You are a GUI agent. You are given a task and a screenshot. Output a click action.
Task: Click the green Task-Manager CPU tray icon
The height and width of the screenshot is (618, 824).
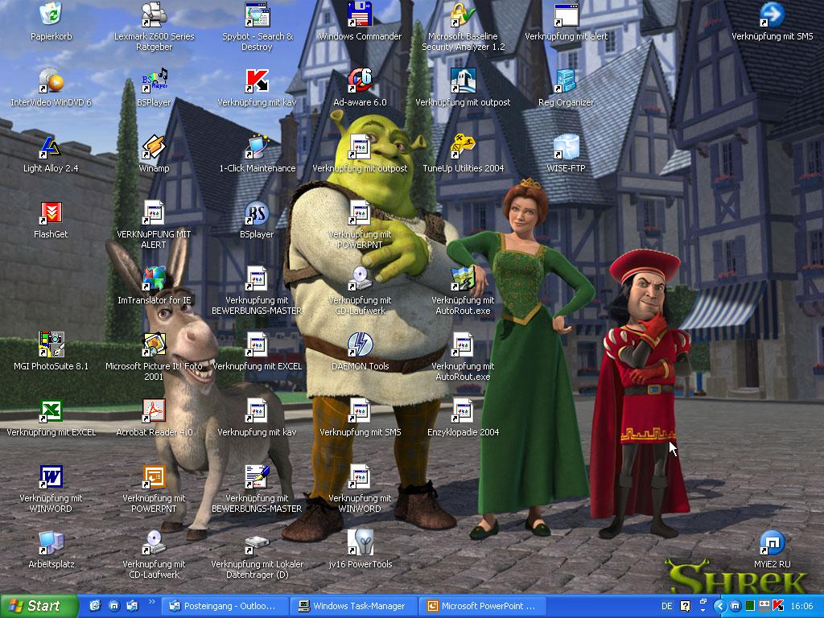pyautogui.click(x=750, y=606)
